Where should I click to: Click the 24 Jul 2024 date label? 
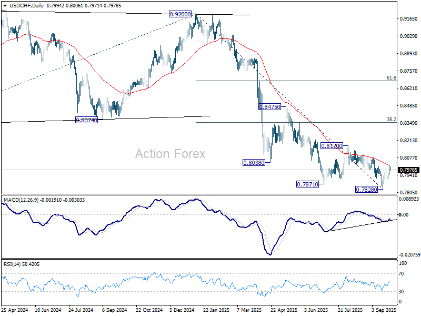[x=81, y=310]
